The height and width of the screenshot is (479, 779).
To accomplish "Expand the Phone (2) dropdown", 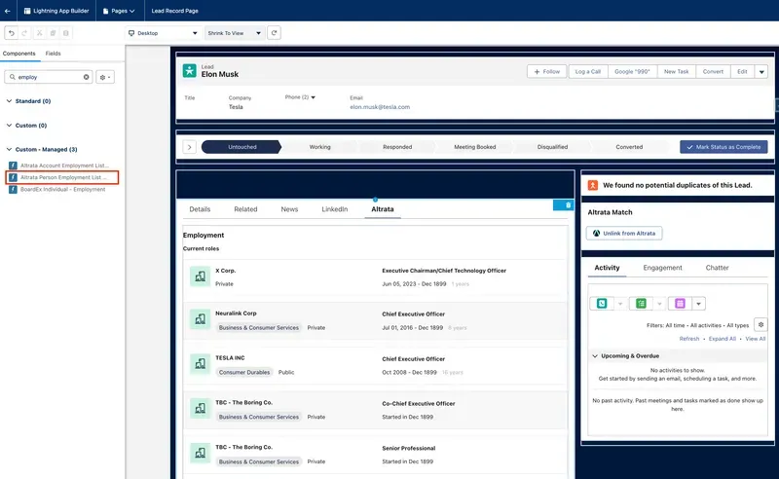I will click(313, 97).
